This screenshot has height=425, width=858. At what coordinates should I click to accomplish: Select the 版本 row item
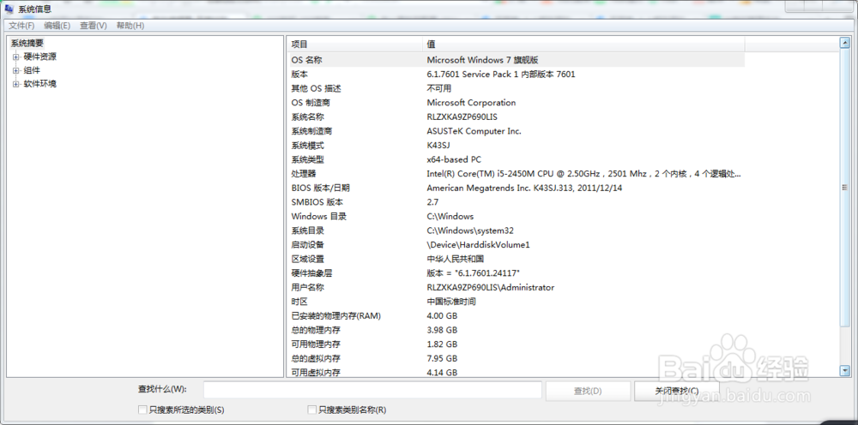point(516,75)
